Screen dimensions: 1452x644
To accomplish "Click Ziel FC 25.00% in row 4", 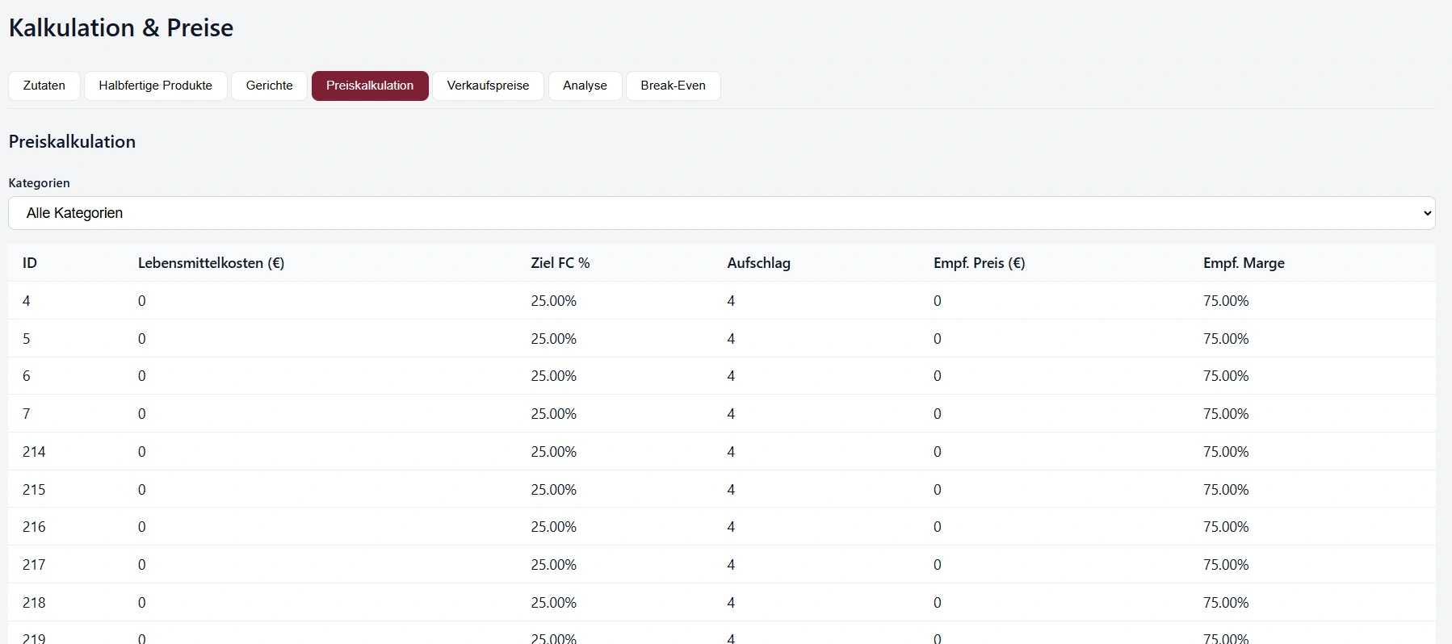I will pyautogui.click(x=554, y=301).
